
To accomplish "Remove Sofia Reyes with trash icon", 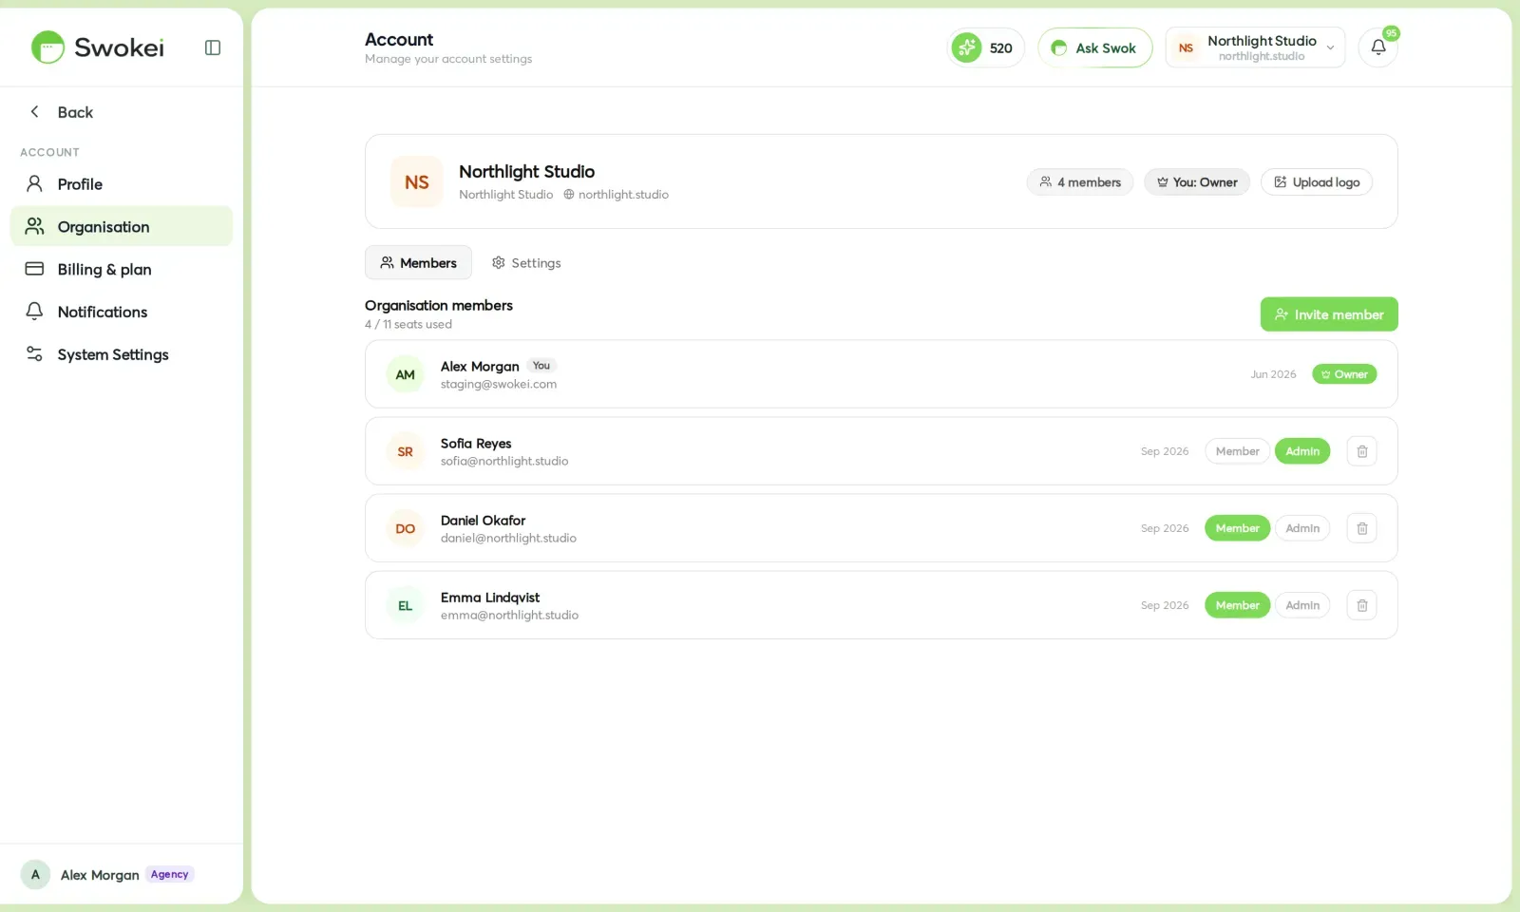I will 1362,451.
